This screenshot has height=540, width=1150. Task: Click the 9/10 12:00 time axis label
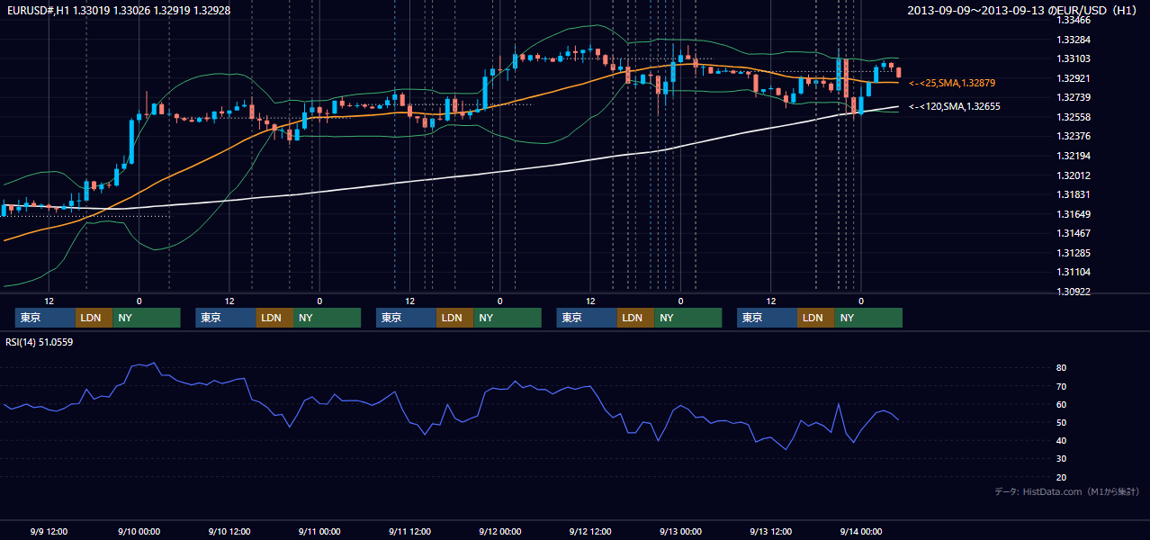pos(229,531)
